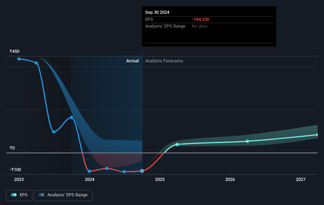Image resolution: width=324 pixels, height=205 pixels.
Task: Select the Sep 30 2024 EPS data point
Action: (x=142, y=171)
